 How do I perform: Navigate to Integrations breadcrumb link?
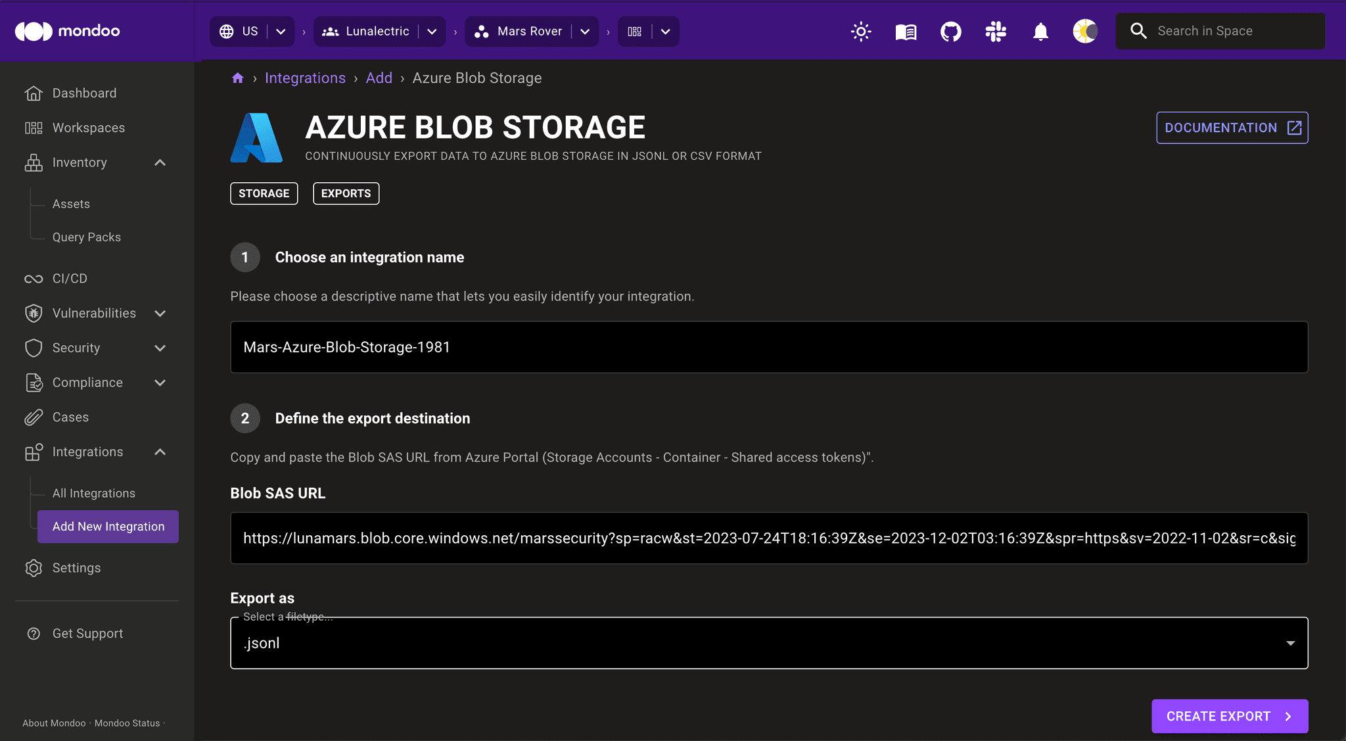pyautogui.click(x=305, y=78)
